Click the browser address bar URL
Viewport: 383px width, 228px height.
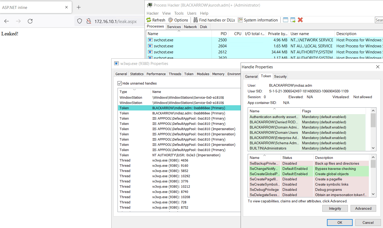pyautogui.click(x=115, y=21)
